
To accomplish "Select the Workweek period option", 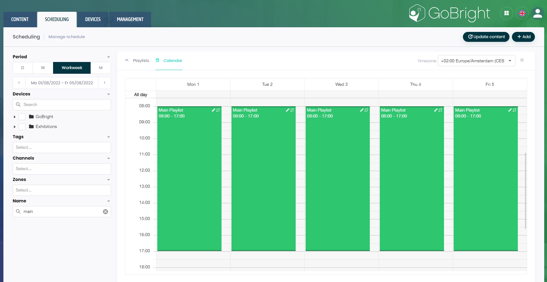I will (72, 68).
